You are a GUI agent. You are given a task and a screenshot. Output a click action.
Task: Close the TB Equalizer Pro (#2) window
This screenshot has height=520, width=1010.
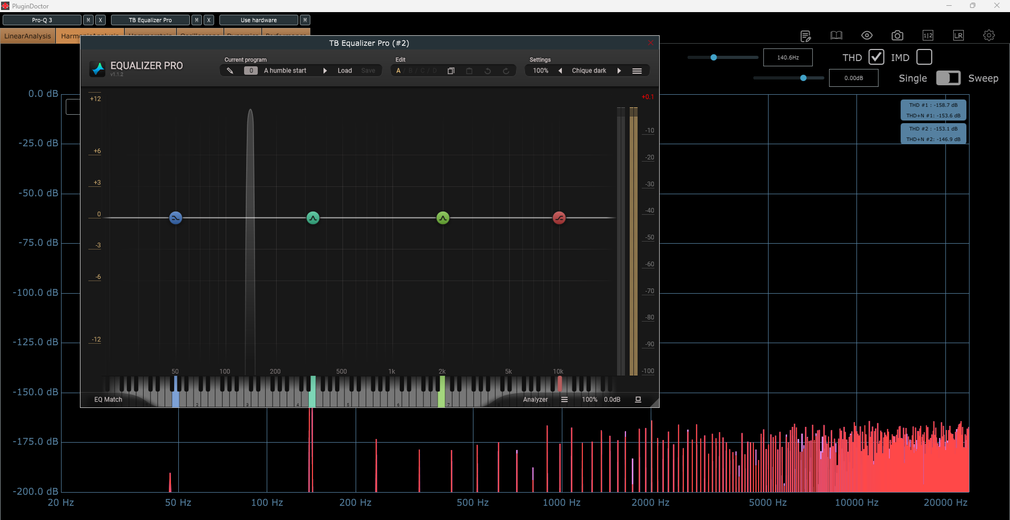[651, 43]
